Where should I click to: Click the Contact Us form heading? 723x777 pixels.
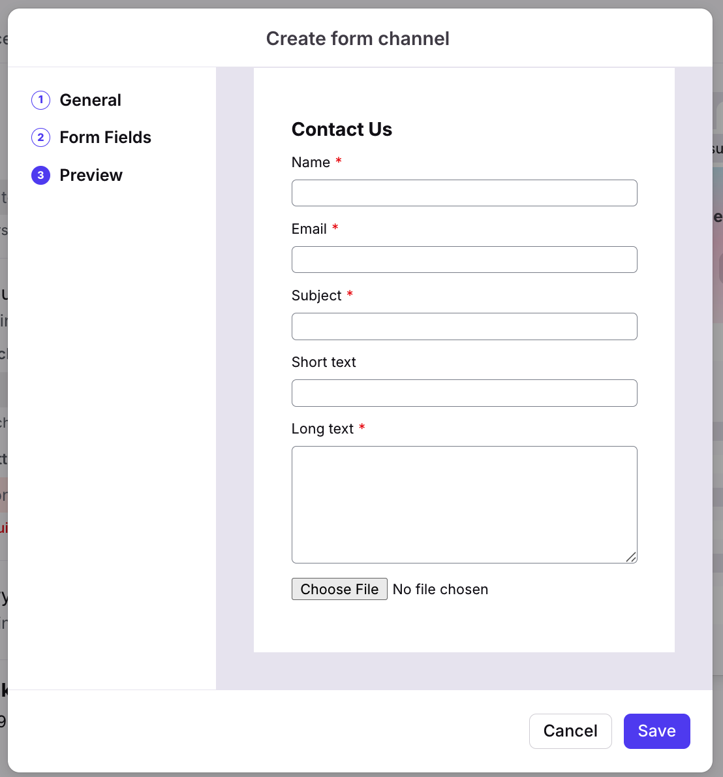pyautogui.click(x=342, y=129)
